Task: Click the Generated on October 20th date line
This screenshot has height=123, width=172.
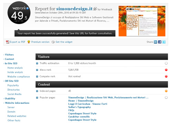Action: 61,13
